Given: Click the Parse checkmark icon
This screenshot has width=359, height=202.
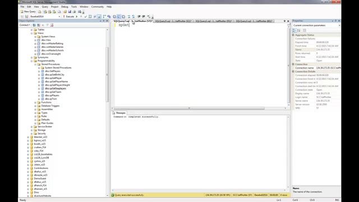Looking at the screenshot, I should pyautogui.click(x=86, y=16).
